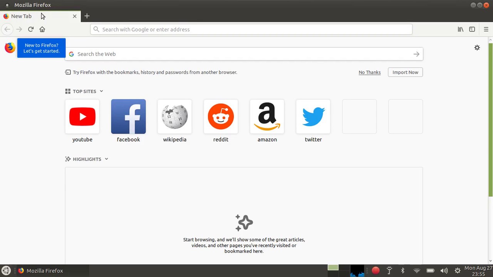Open the Library bookmarks icon
This screenshot has height=277, width=493.
[460, 29]
